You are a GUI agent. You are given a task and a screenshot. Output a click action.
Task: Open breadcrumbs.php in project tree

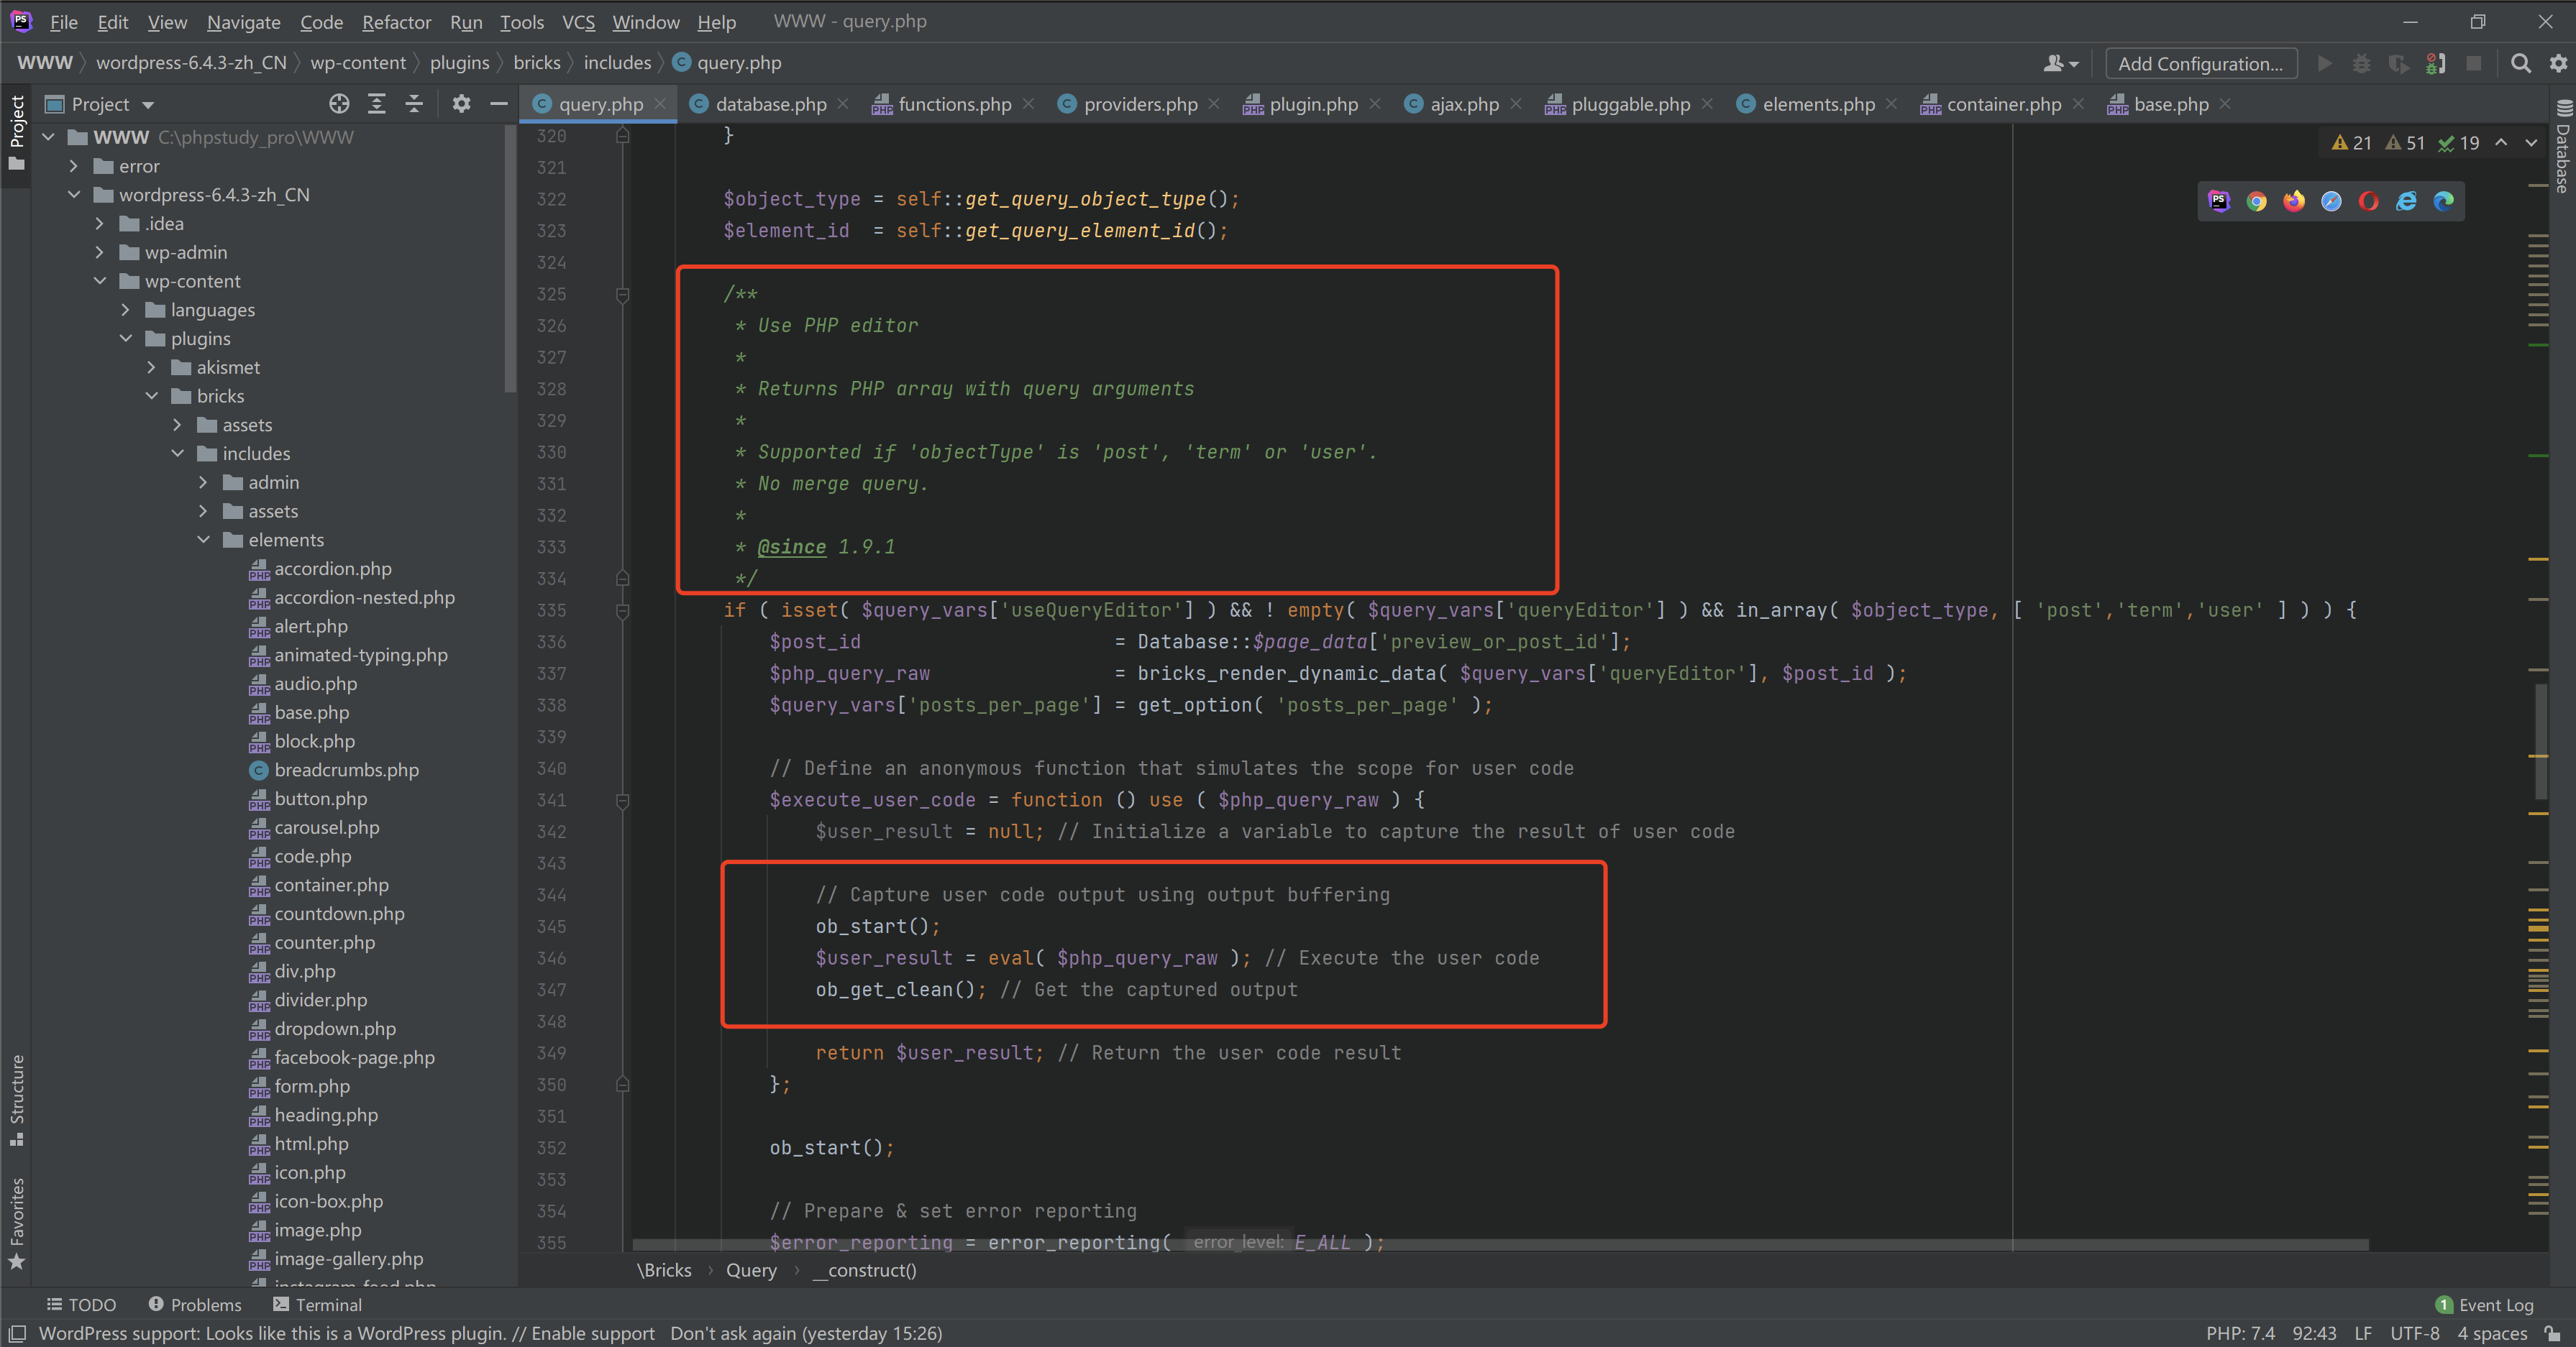tap(346, 771)
